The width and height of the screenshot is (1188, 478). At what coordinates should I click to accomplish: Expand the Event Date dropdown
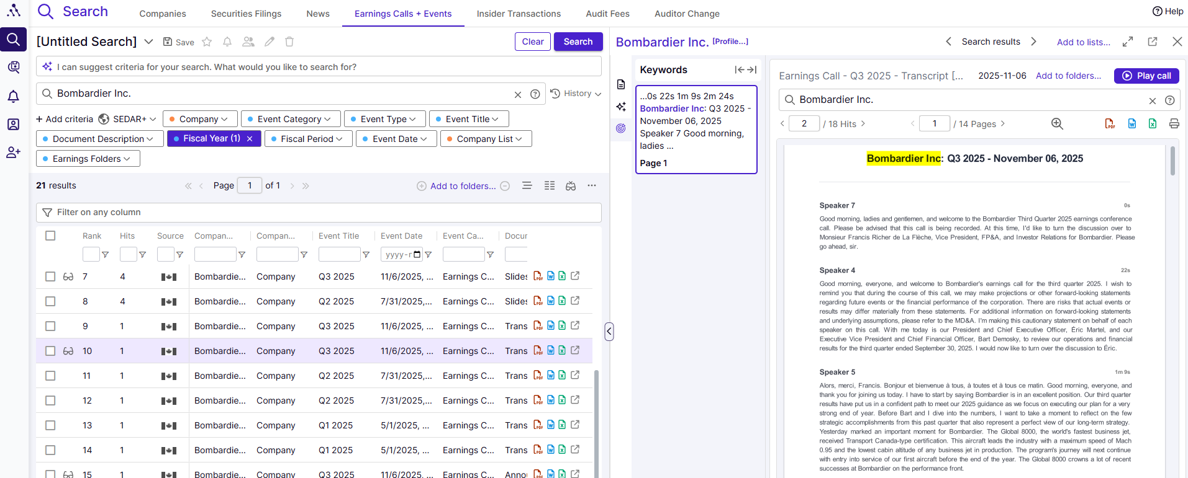tap(397, 139)
